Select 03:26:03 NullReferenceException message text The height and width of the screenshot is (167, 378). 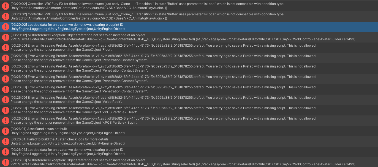point(183,162)
